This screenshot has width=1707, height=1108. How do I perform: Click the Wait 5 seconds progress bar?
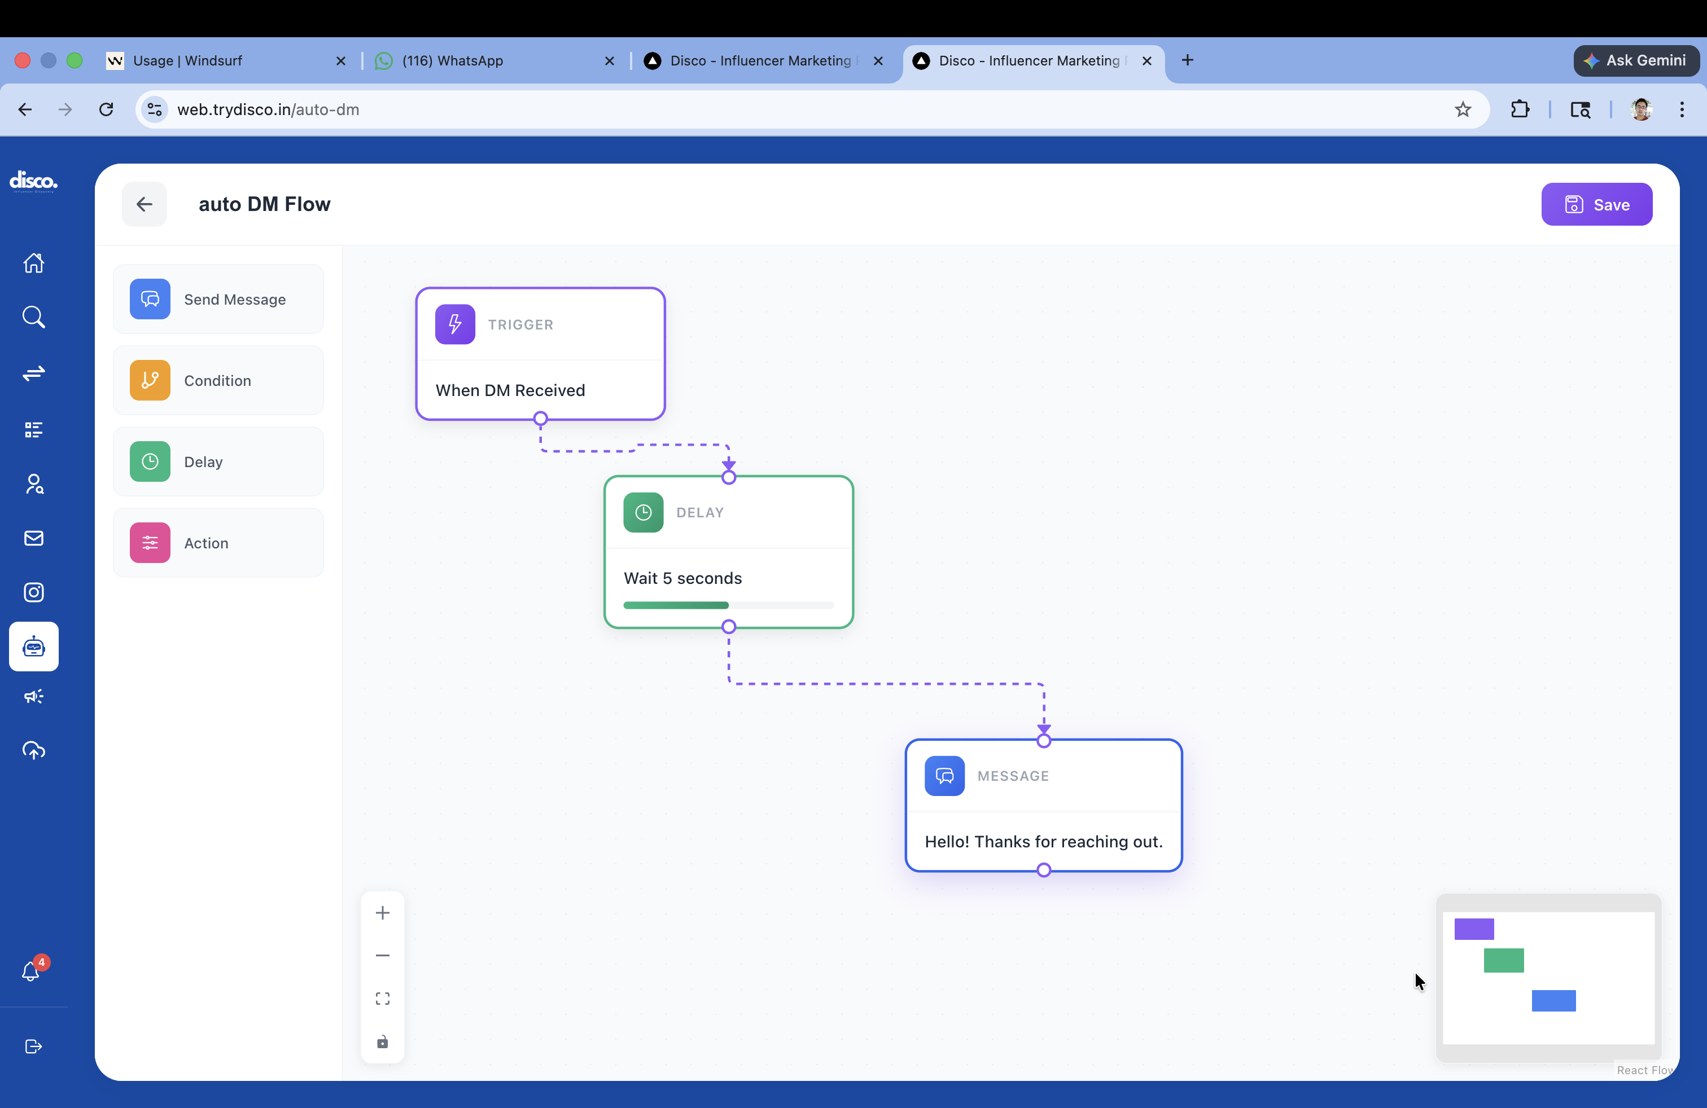pos(728,605)
